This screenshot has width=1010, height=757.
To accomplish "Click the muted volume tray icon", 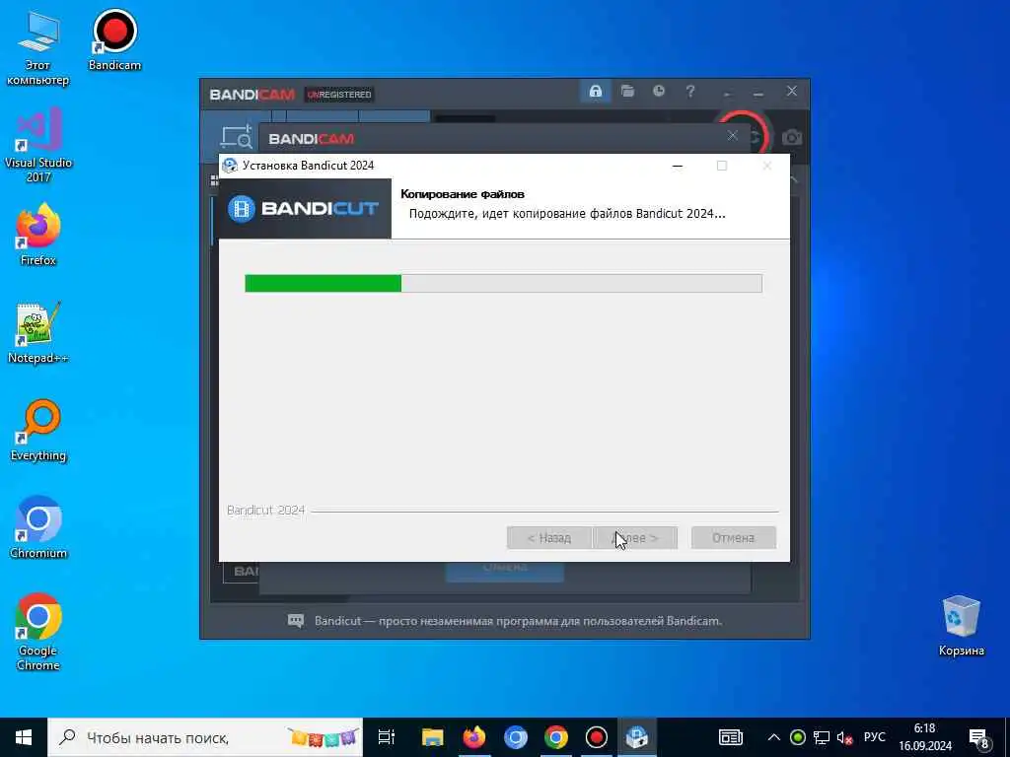I will pyautogui.click(x=844, y=737).
